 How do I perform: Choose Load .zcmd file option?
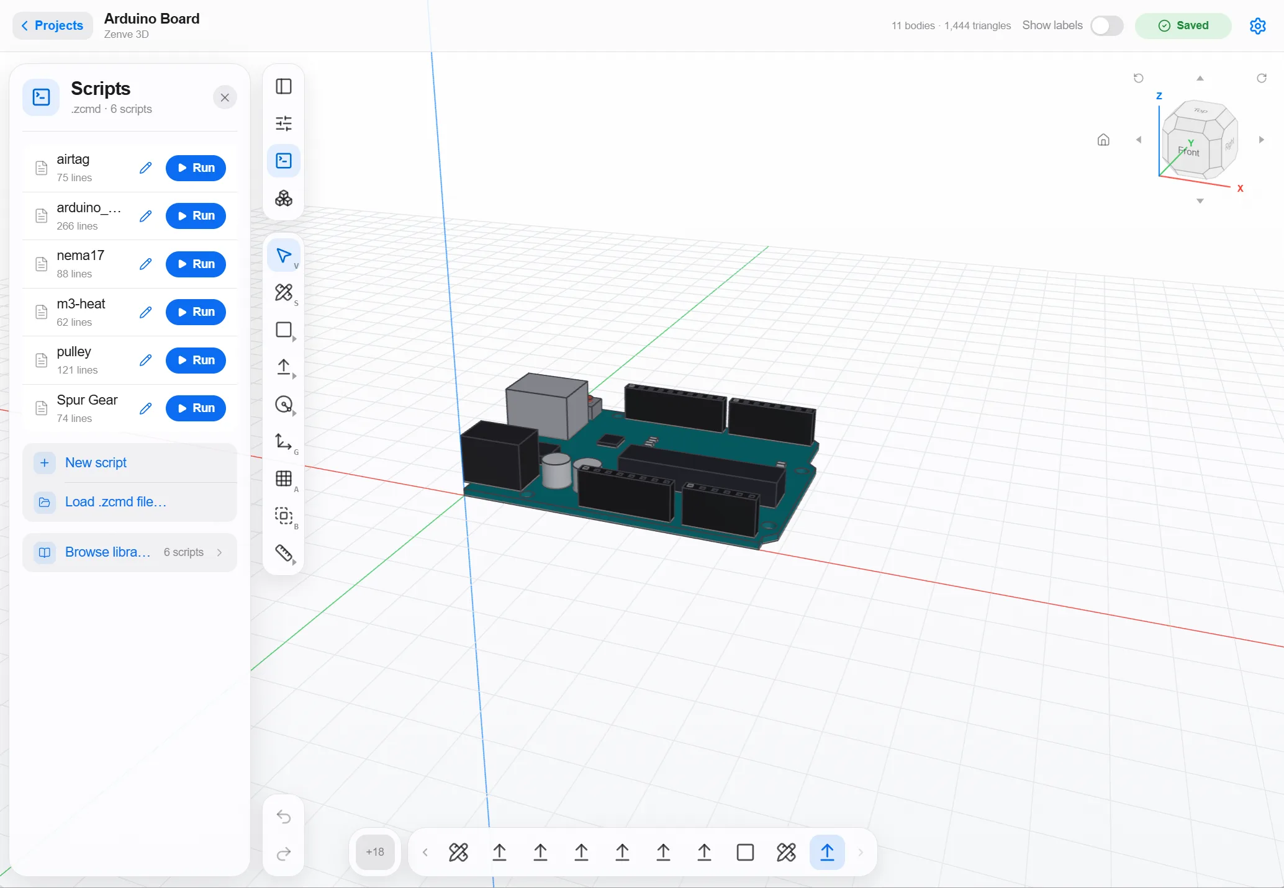click(x=130, y=501)
